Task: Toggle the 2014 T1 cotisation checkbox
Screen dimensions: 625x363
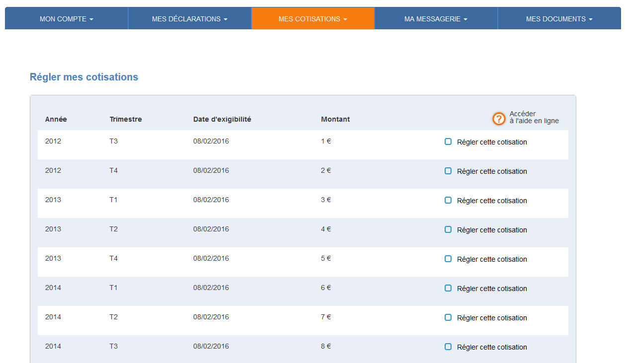Action: click(x=448, y=288)
